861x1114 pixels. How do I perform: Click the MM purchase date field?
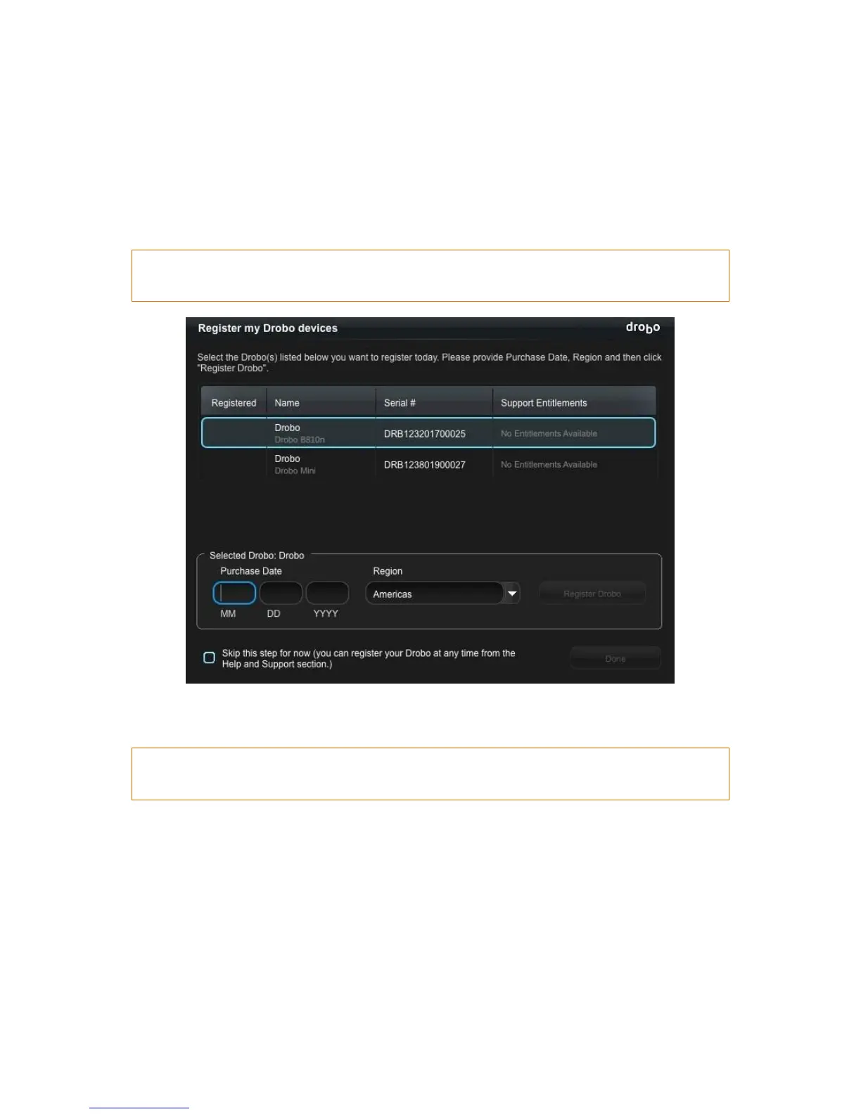tap(234, 594)
